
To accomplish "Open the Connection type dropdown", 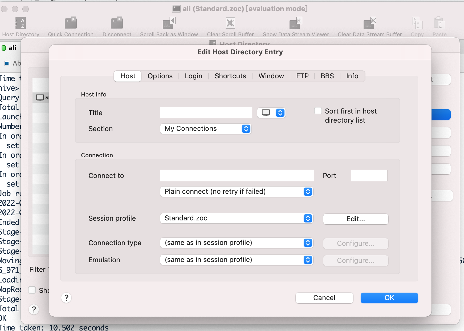I will [x=237, y=243].
